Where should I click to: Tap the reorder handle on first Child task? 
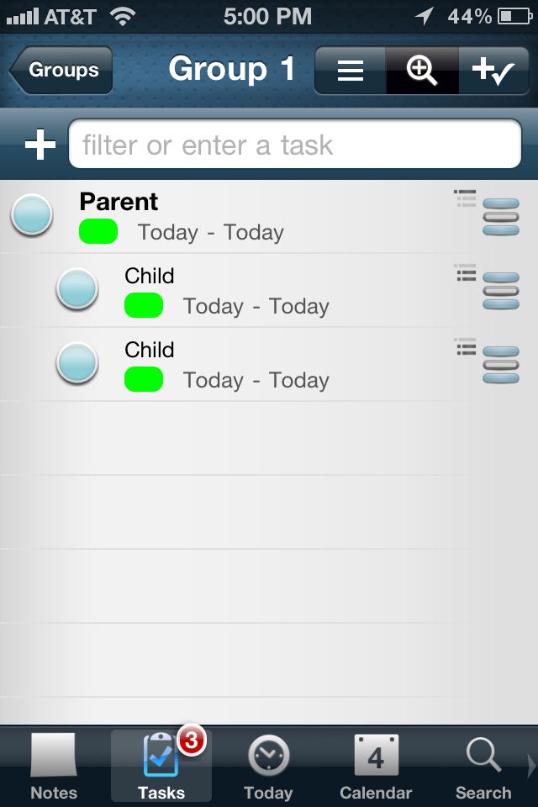pos(501,291)
